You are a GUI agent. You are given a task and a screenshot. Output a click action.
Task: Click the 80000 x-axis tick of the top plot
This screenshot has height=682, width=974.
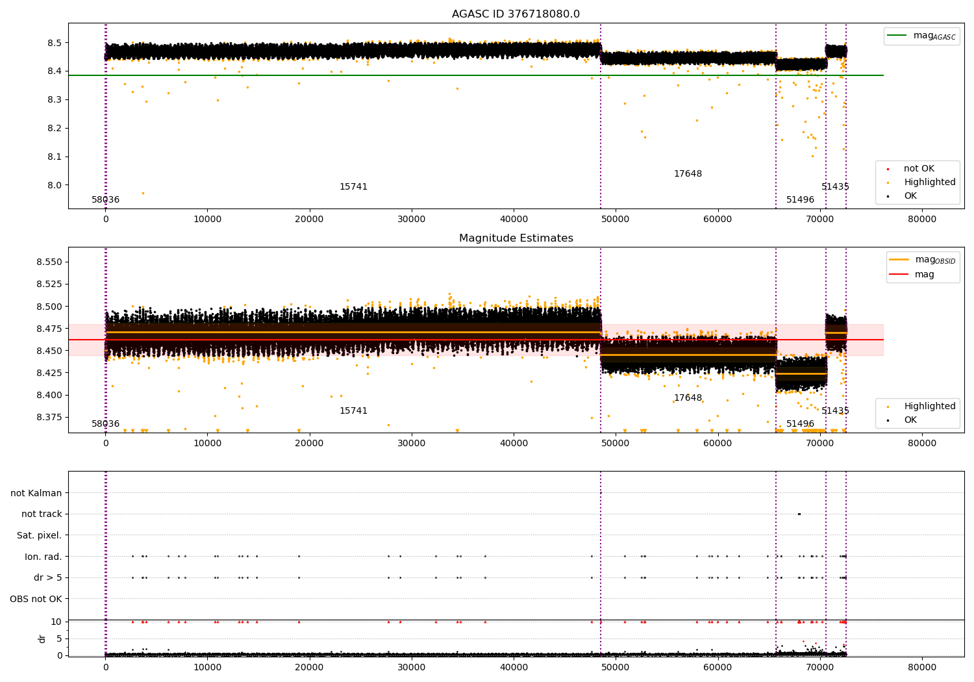(x=921, y=220)
